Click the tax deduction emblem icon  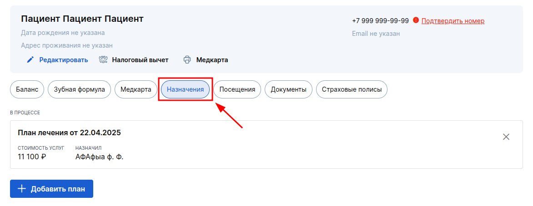pyautogui.click(x=103, y=60)
